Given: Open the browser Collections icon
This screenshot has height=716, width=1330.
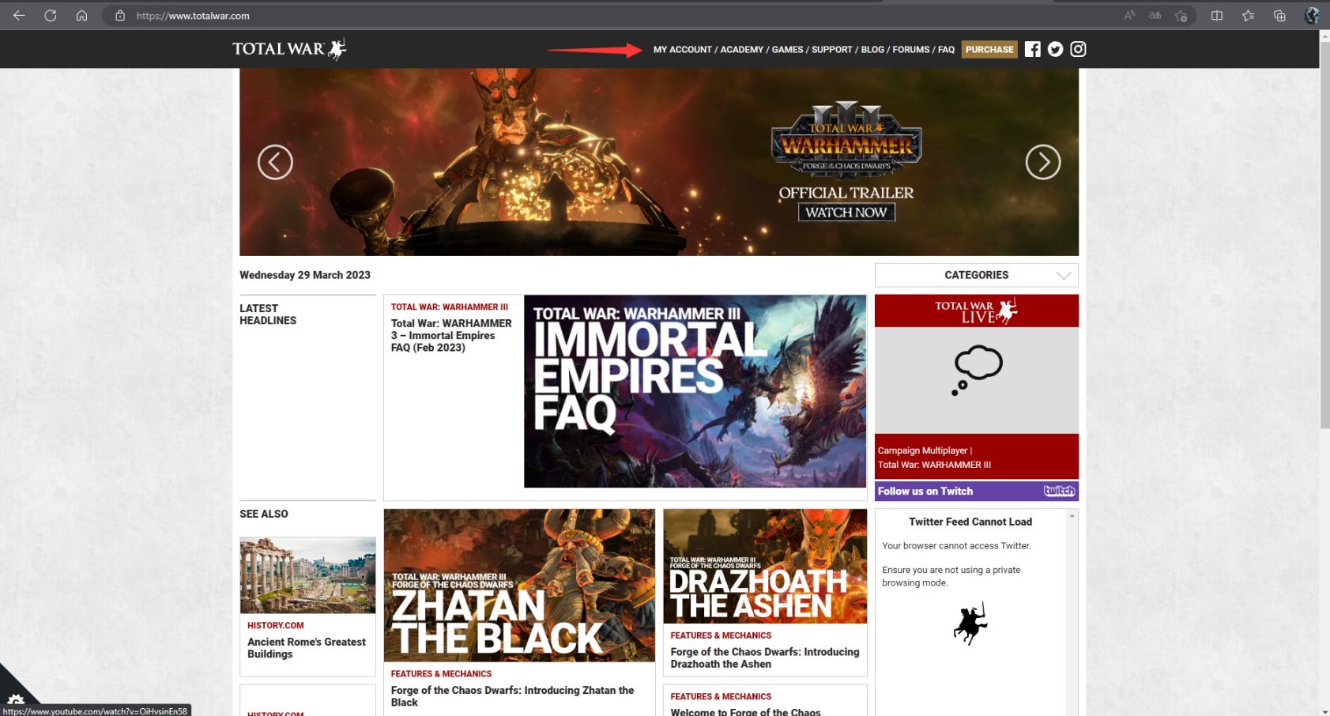Looking at the screenshot, I should pos(1279,16).
